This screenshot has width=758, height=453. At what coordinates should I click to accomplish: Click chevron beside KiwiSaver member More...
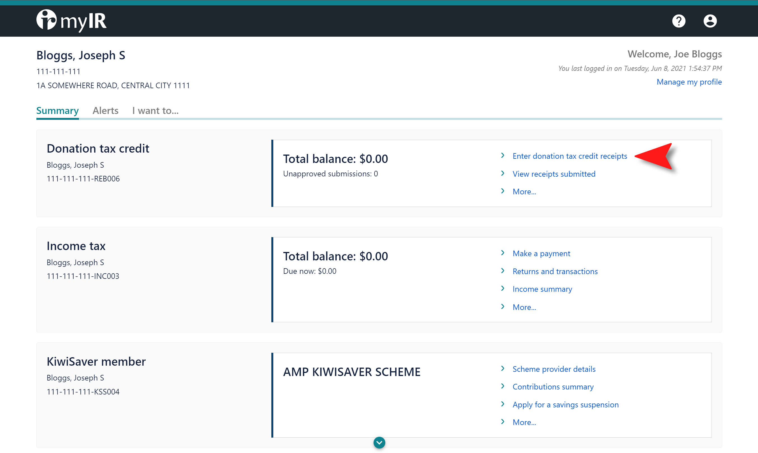[x=502, y=422]
